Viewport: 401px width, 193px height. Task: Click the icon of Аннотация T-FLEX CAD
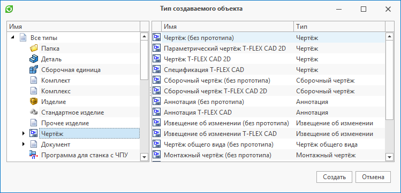tap(156, 112)
